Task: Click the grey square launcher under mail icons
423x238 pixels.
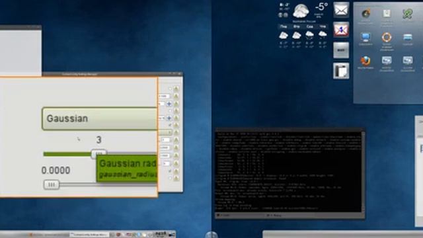Action: pyautogui.click(x=341, y=50)
